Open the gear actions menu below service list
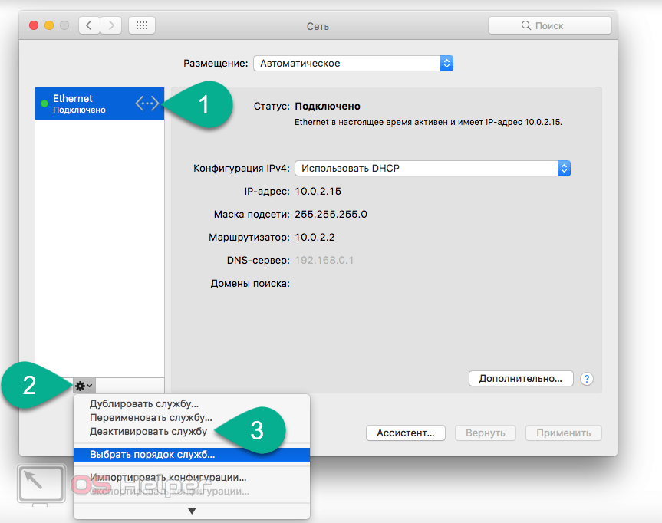The image size is (662, 523). 84,385
